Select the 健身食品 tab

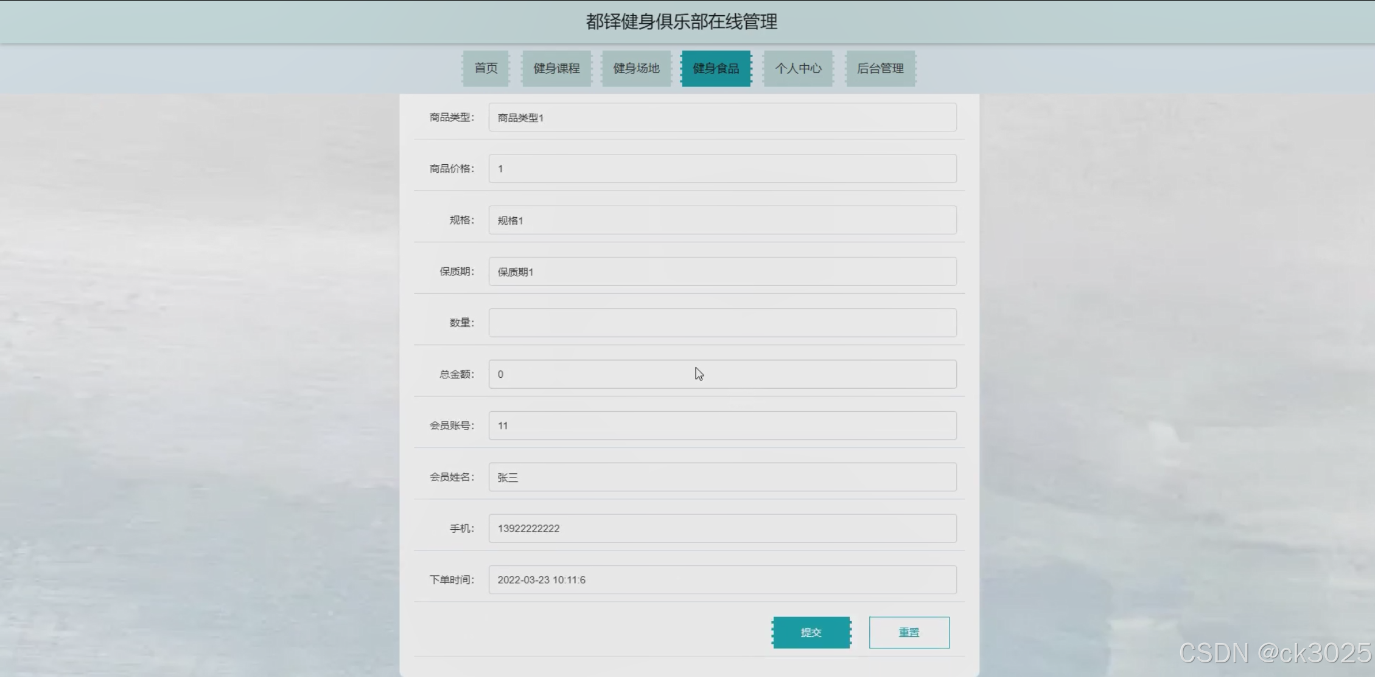(716, 68)
